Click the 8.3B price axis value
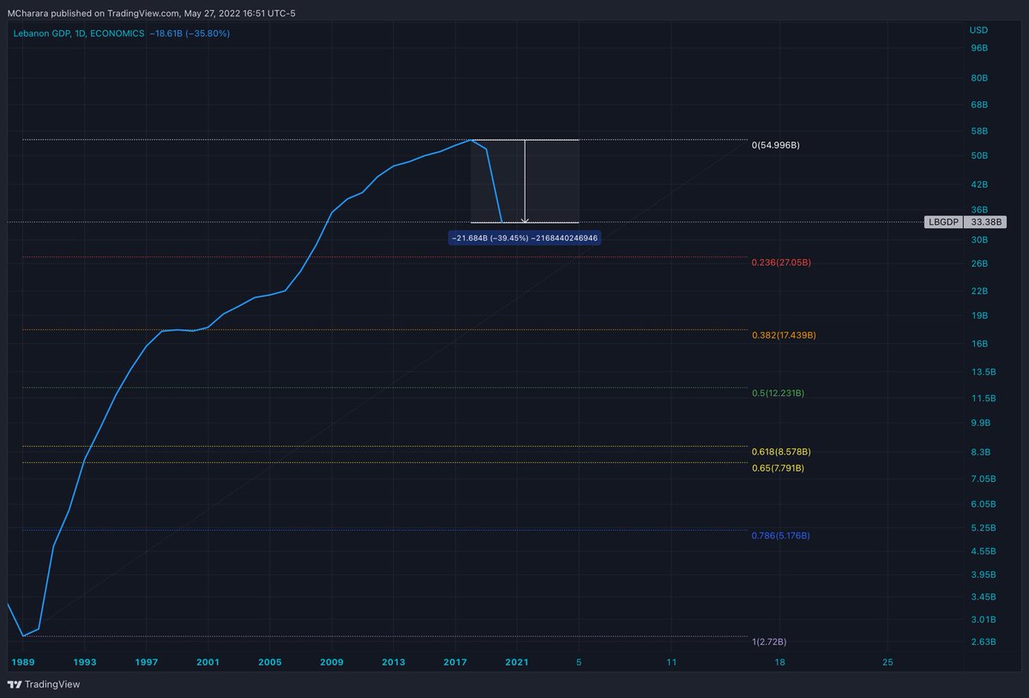This screenshot has height=698, width=1029. (x=981, y=452)
